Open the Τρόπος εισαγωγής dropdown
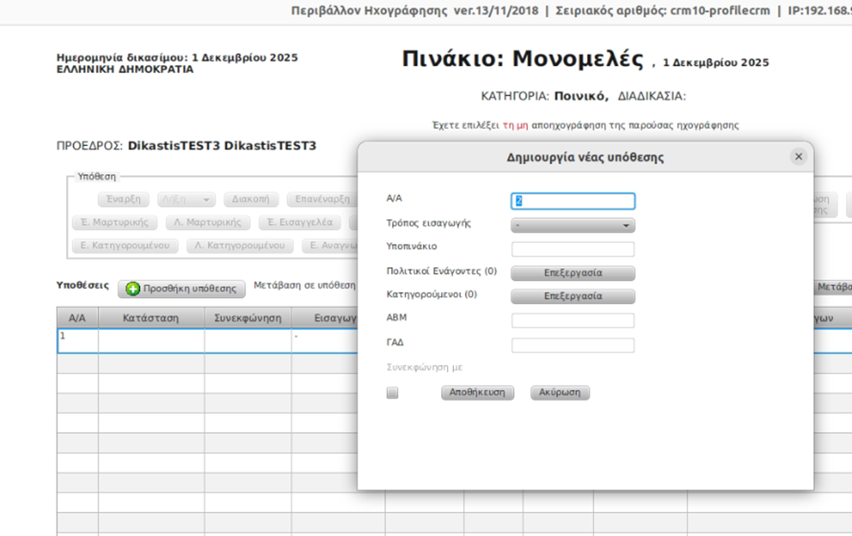Viewport: 852px width, 536px height. click(572, 226)
